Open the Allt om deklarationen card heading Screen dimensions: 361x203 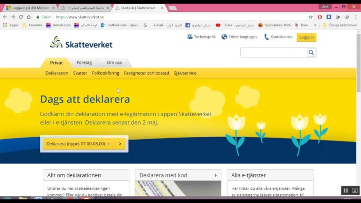(x=74, y=175)
